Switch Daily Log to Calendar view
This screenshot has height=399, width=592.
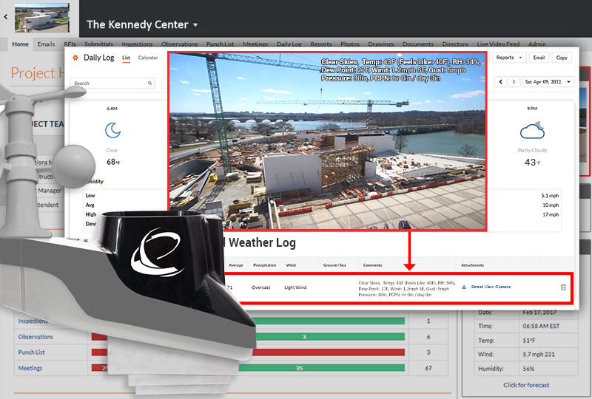pyautogui.click(x=147, y=58)
